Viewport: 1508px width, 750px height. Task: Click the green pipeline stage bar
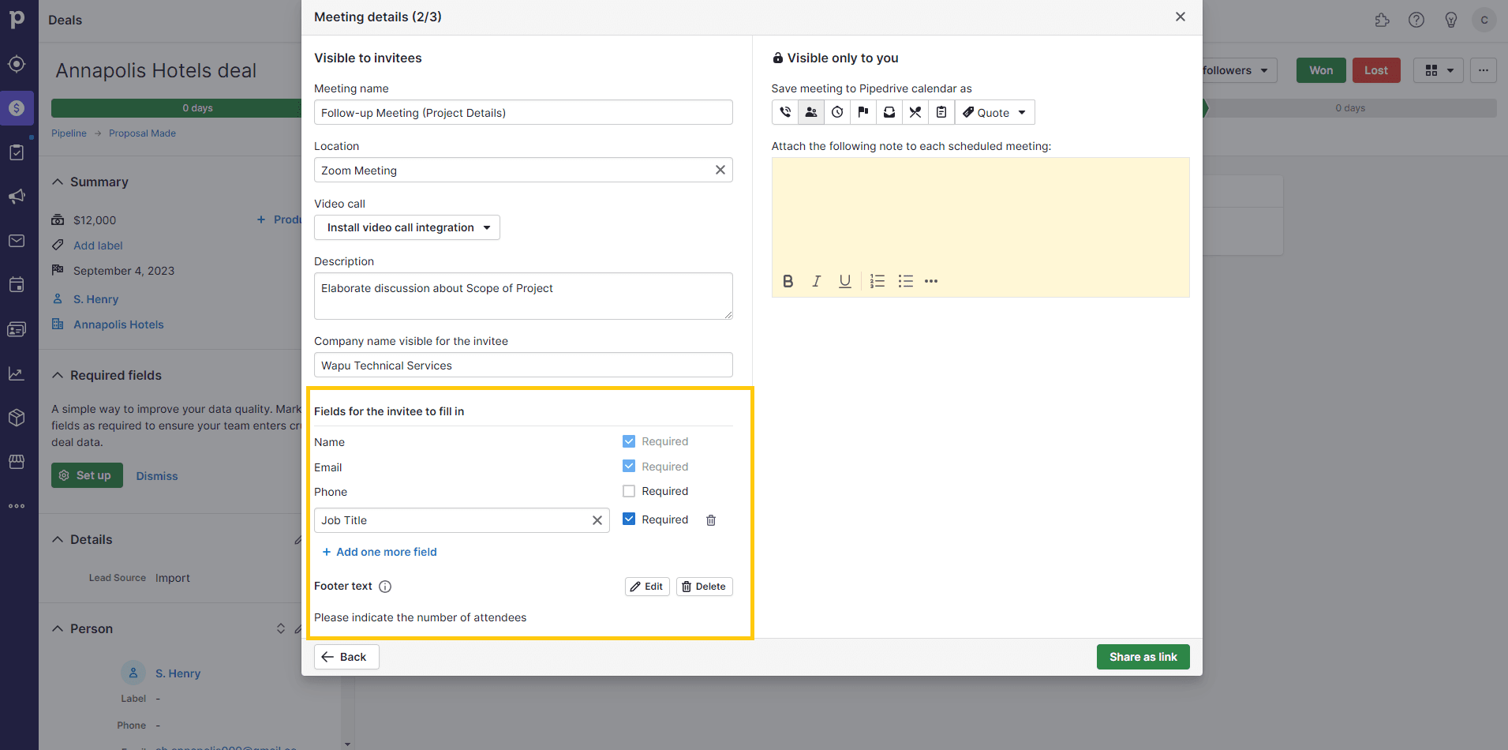click(x=177, y=108)
